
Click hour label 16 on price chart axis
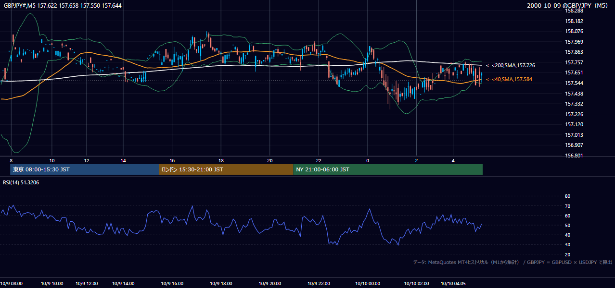click(172, 160)
